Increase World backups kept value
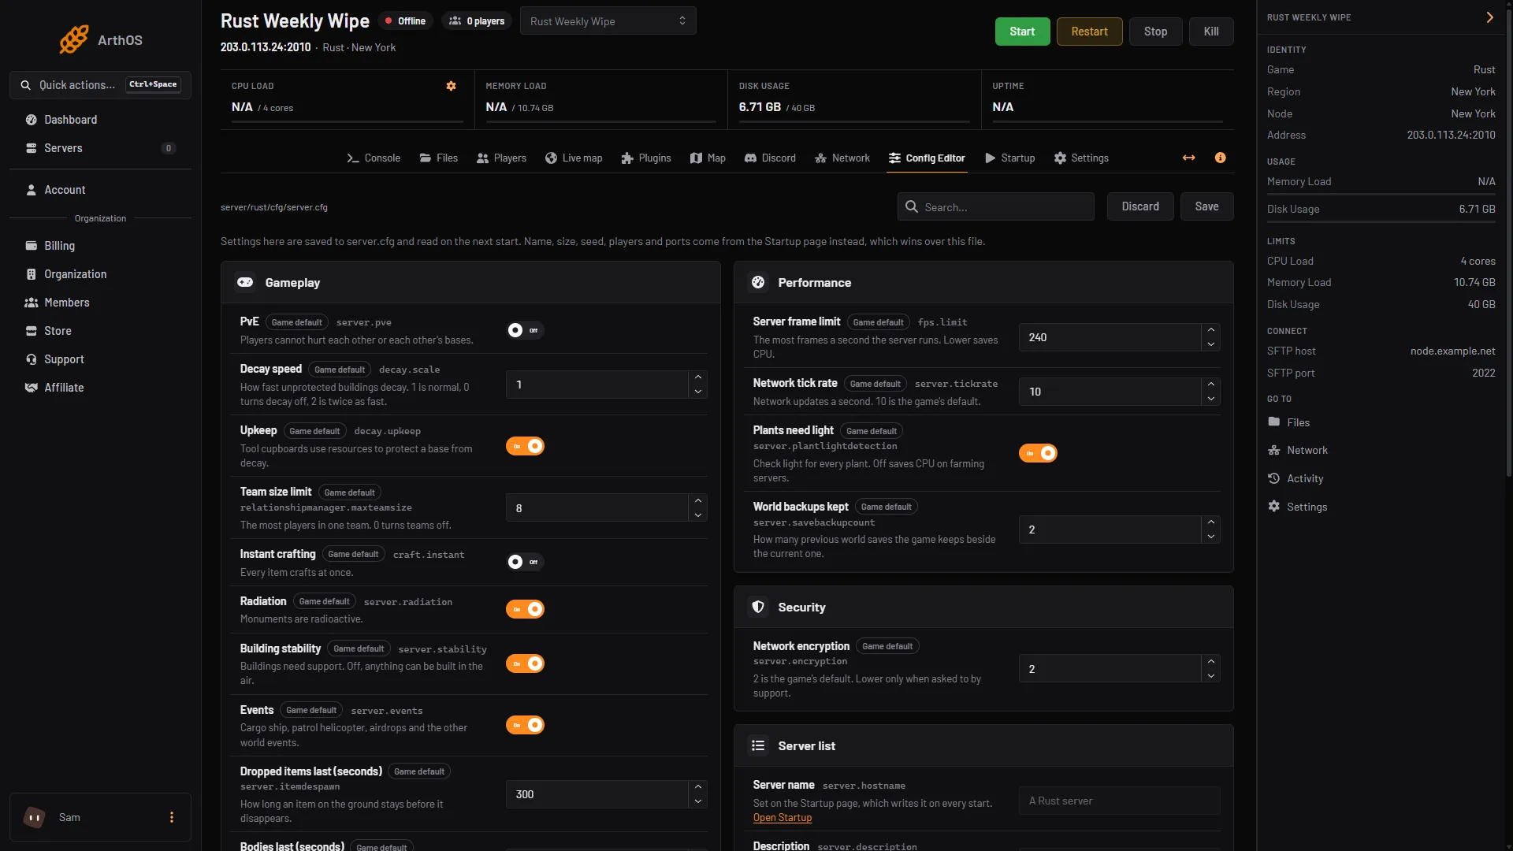1513x851 pixels. (x=1210, y=522)
